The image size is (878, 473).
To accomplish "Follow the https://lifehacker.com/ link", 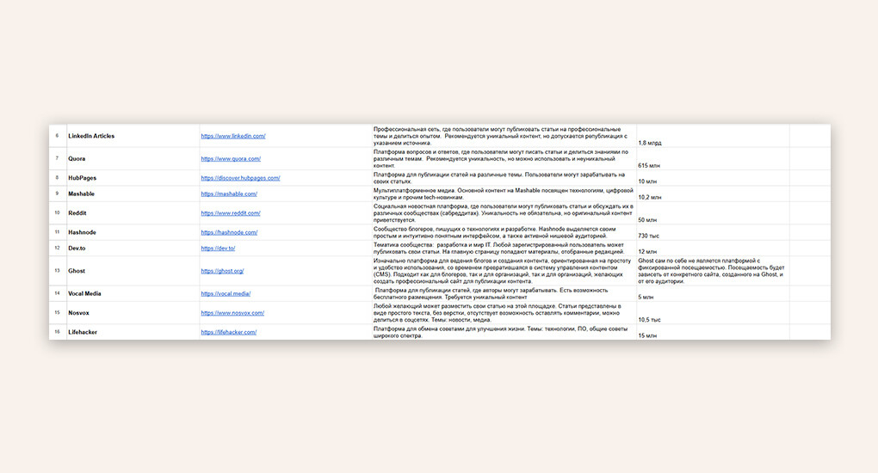I will pos(228,332).
